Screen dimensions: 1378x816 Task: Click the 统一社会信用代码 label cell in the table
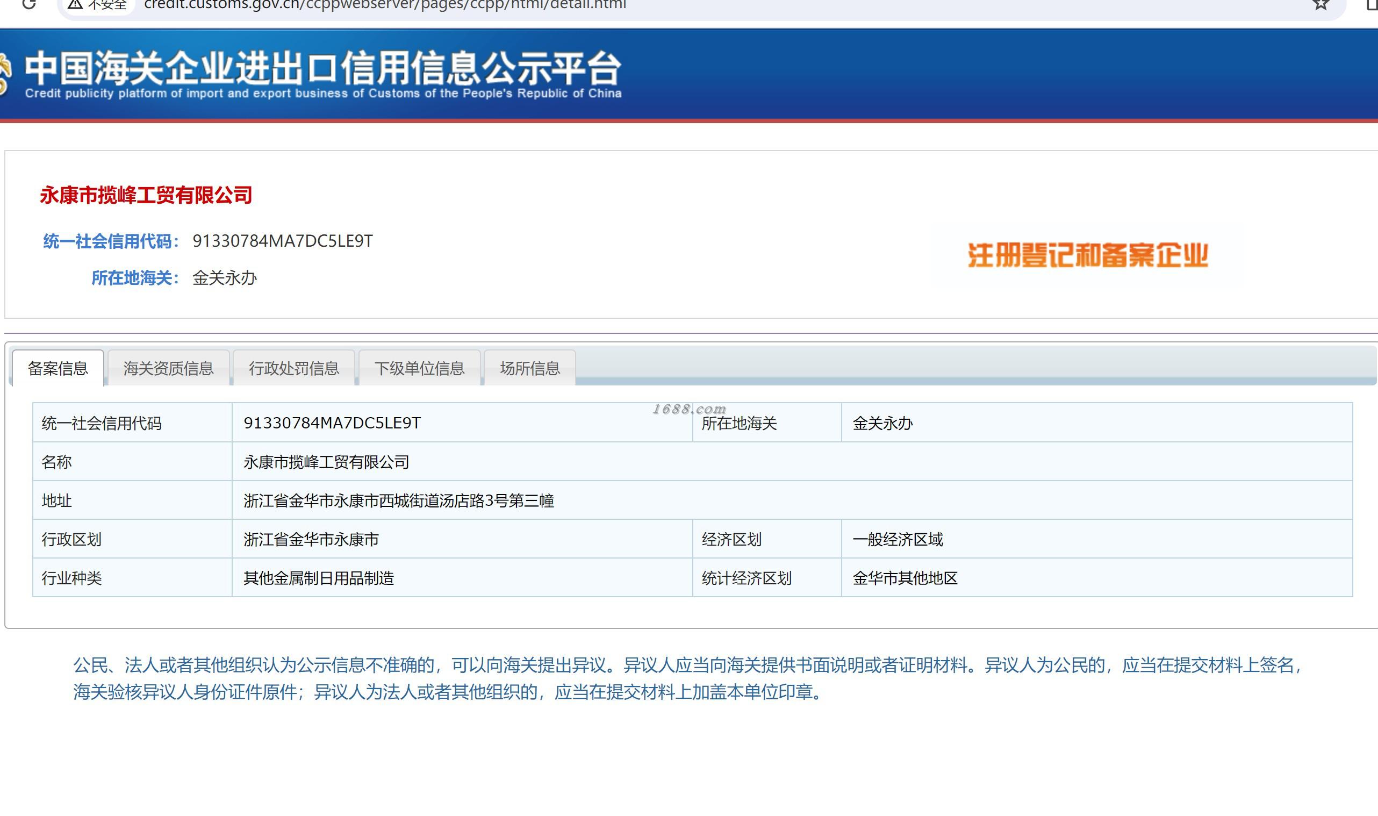[x=132, y=423]
